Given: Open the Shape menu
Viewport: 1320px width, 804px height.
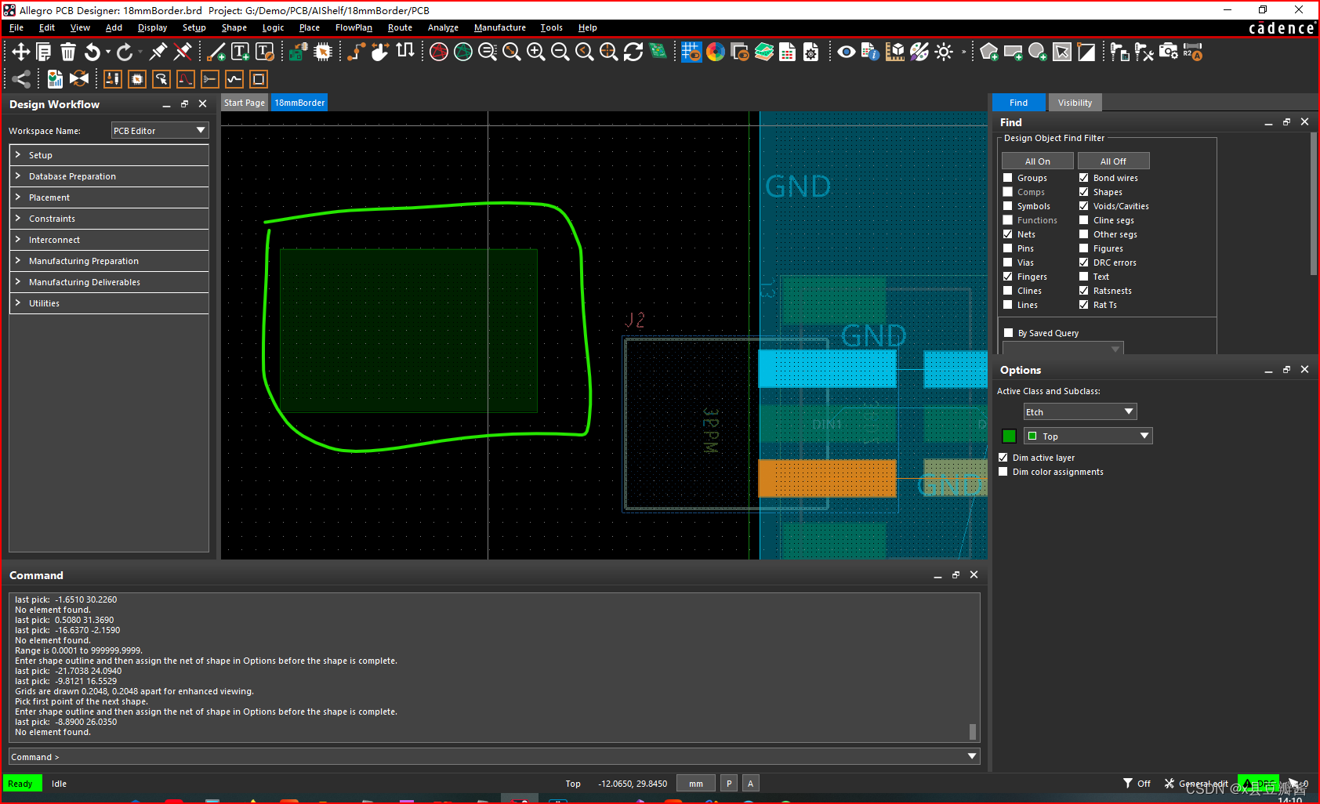Looking at the screenshot, I should pos(234,27).
